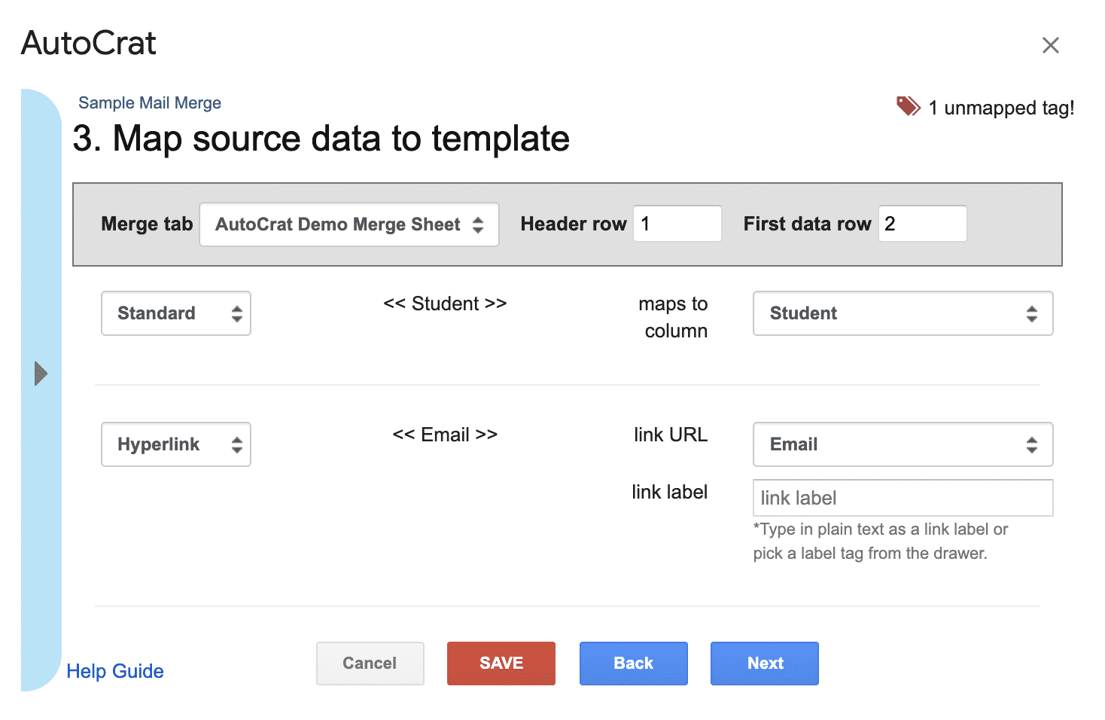Open the Merge tab dropdown

coord(349,224)
